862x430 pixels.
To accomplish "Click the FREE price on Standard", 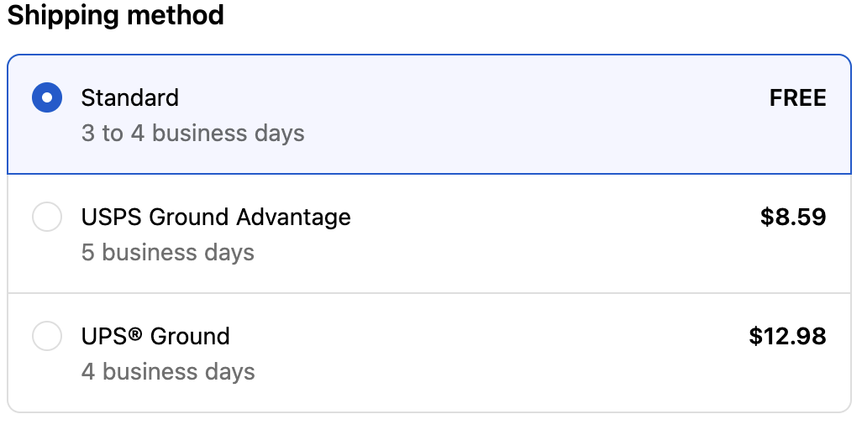I will point(797,98).
